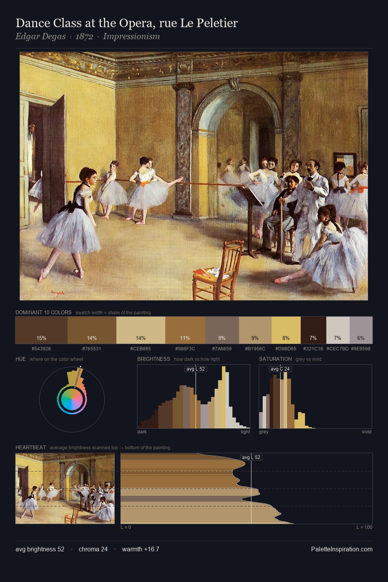Click the painting title heading
Screen dimensions: 388x582
pyautogui.click(x=126, y=23)
